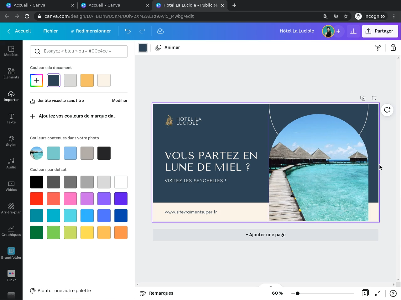Open the Arrière-plan sidebar panel
The image size is (401, 300).
(x=11, y=209)
